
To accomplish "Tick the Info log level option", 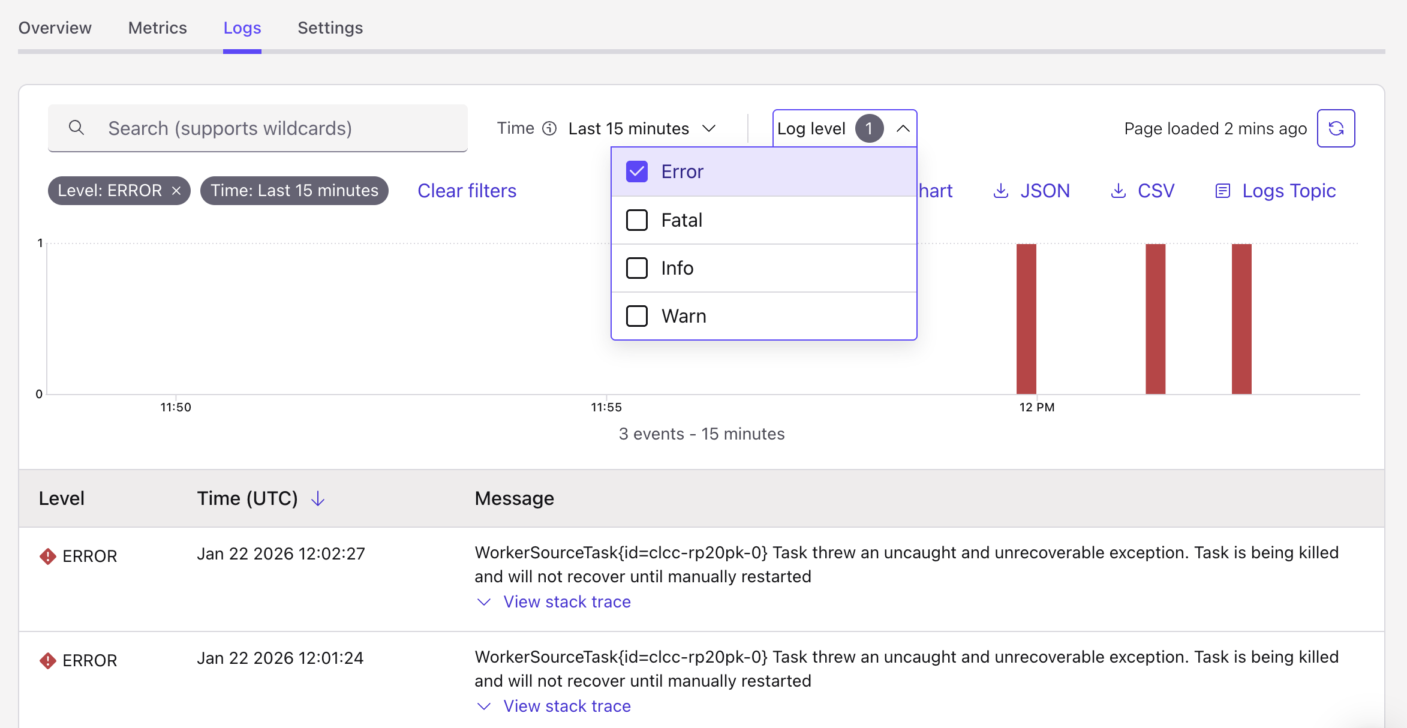I will coord(637,268).
